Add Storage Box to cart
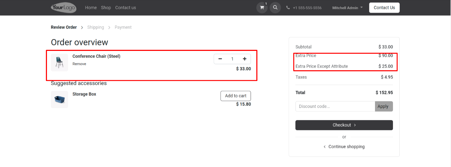Screen dimensions: 451x167 coord(236,96)
